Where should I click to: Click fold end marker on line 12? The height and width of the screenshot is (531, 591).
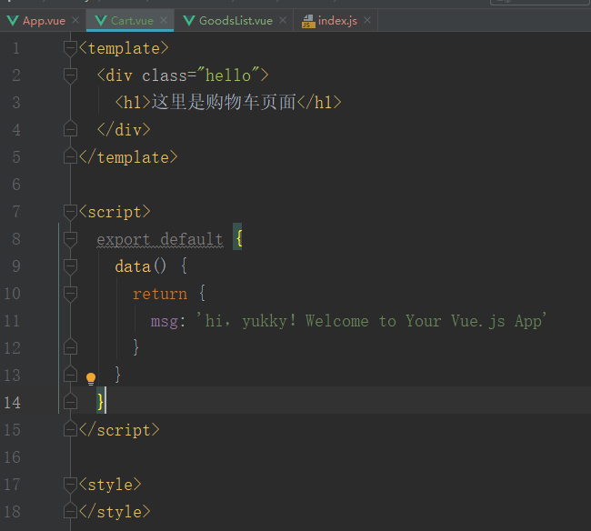coord(70,347)
